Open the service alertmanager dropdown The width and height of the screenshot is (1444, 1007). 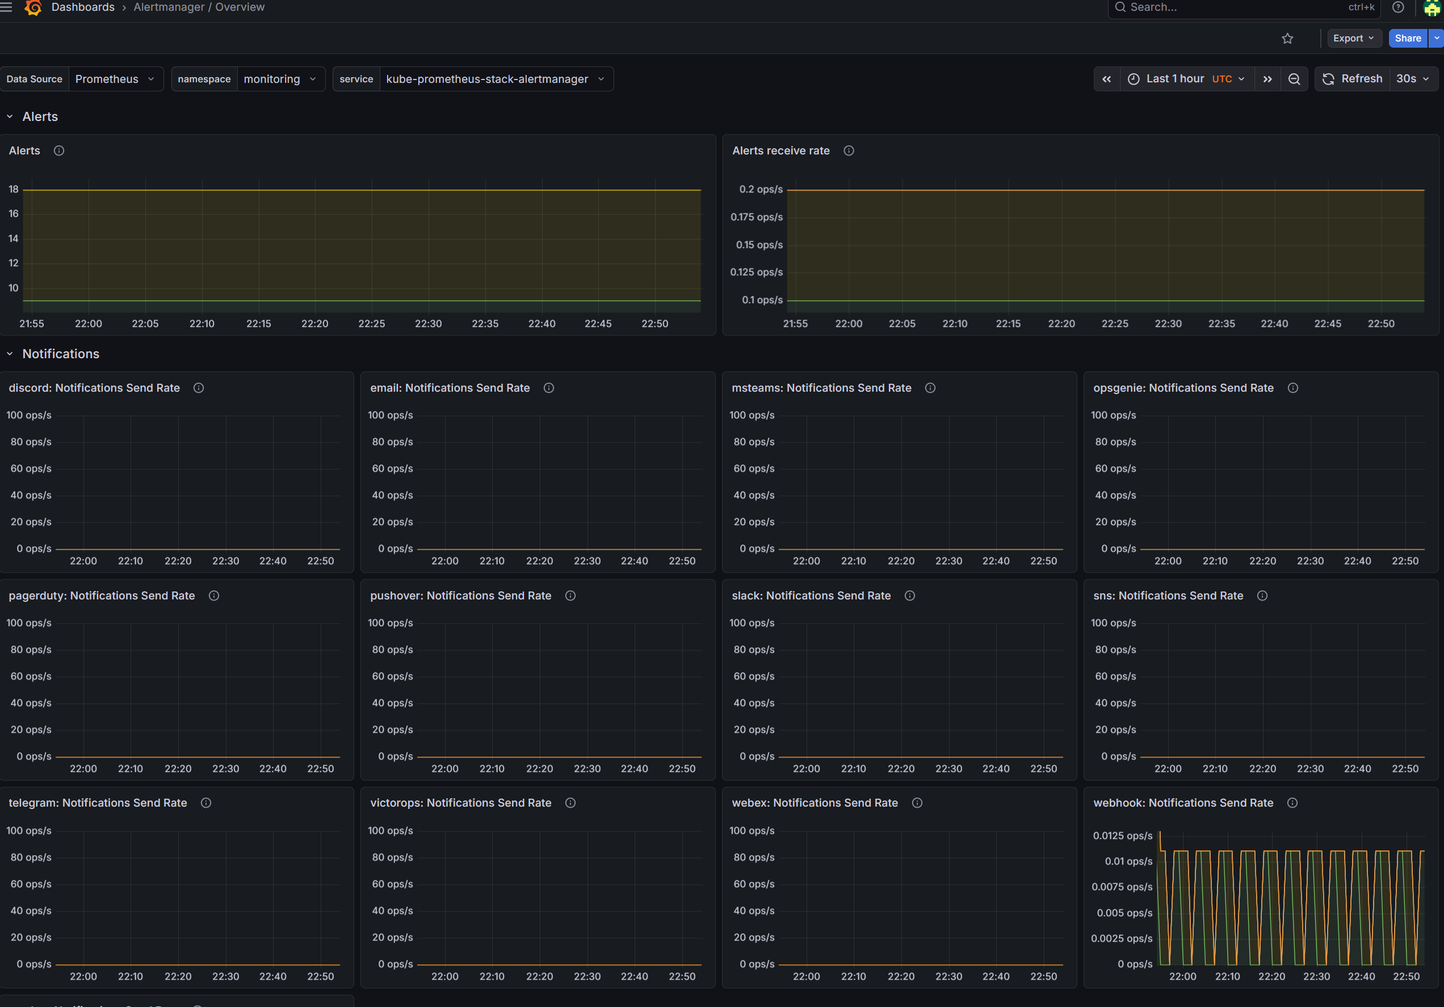[x=496, y=79]
